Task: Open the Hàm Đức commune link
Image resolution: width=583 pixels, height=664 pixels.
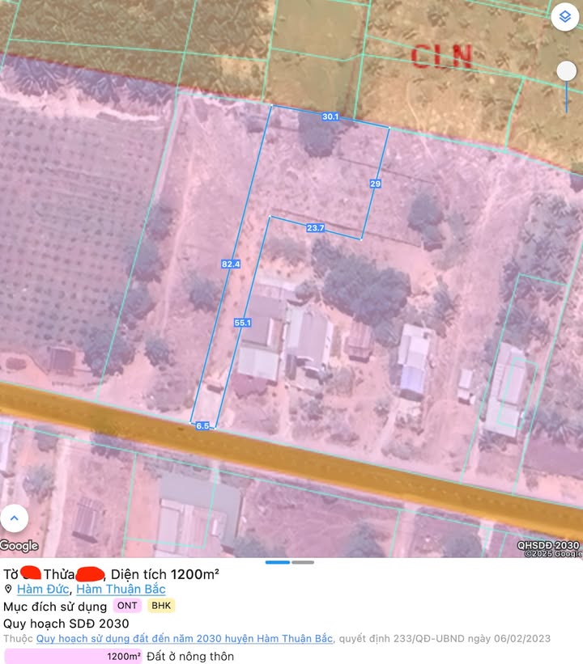Action: (43, 590)
